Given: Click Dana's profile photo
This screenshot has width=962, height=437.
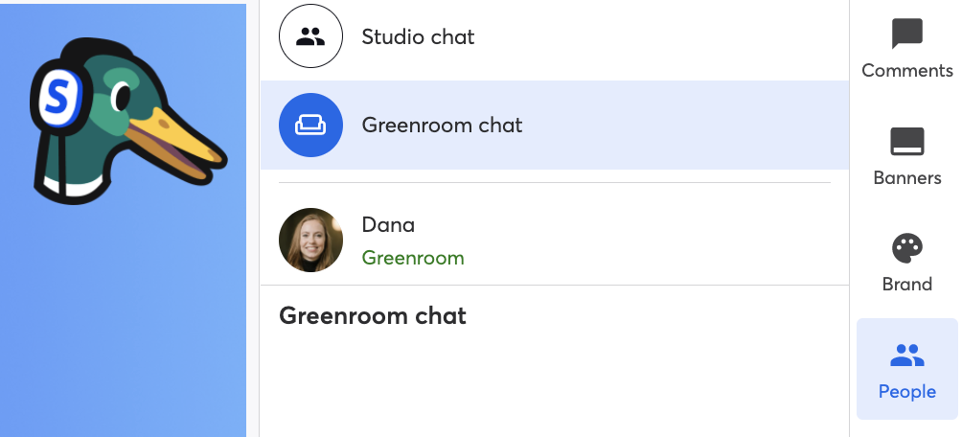Looking at the screenshot, I should (x=310, y=240).
